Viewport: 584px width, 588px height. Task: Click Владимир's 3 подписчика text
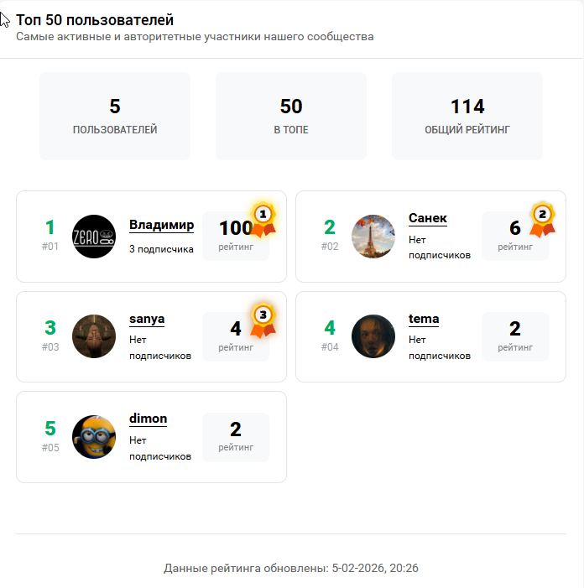click(x=161, y=249)
